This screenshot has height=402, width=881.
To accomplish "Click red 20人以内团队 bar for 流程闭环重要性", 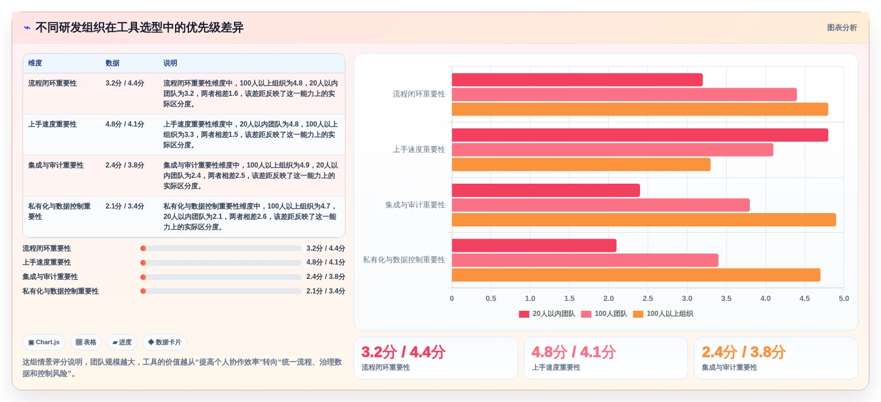I will coord(577,80).
